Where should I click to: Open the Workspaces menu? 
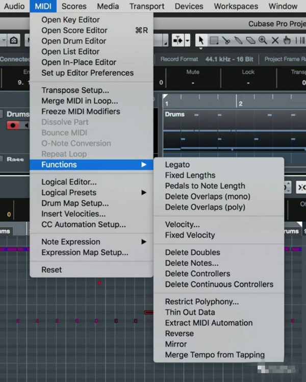tap(236, 6)
